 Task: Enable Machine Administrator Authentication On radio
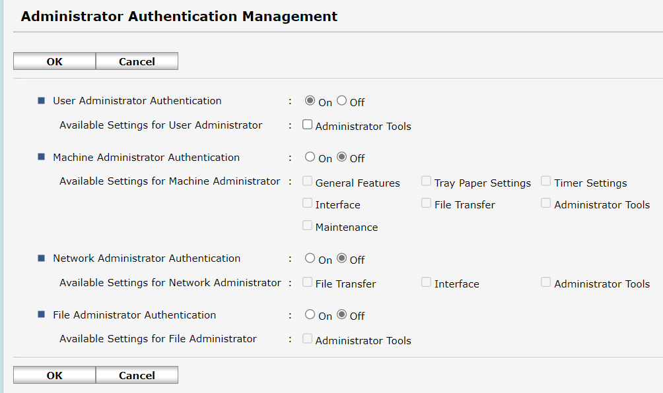tap(310, 157)
